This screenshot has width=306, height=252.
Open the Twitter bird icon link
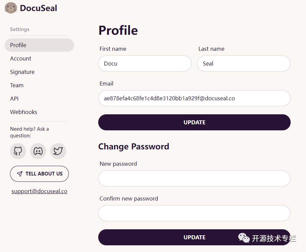click(58, 151)
